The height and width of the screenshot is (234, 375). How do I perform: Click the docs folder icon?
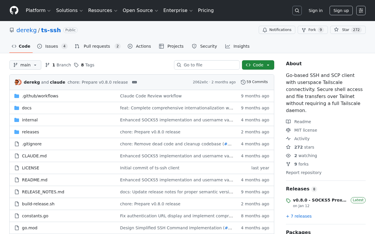(x=17, y=108)
